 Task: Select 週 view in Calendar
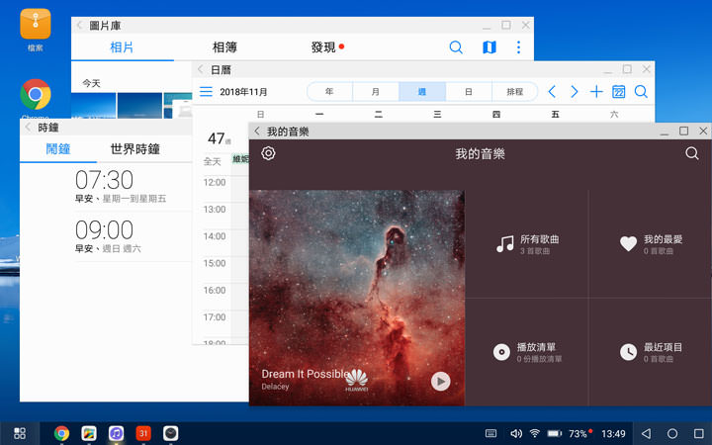[422, 92]
